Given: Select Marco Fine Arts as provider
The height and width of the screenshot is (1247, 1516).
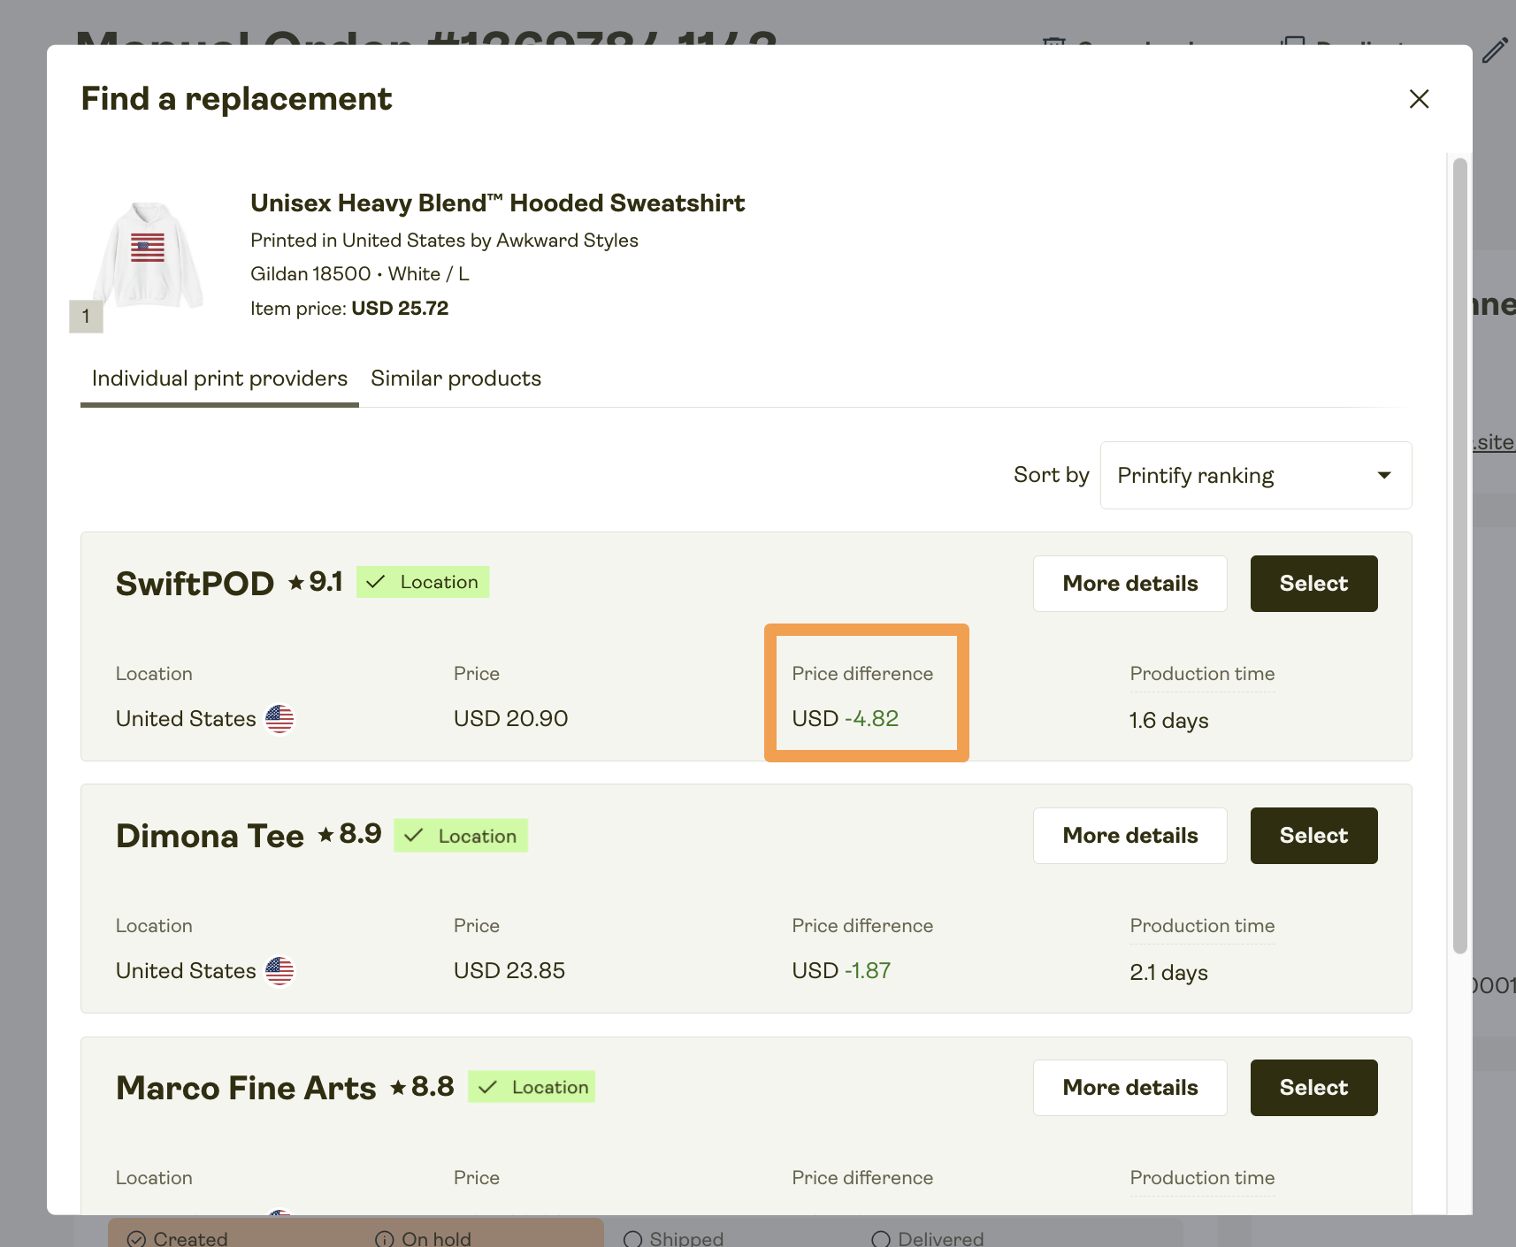Looking at the screenshot, I should pos(1313,1087).
